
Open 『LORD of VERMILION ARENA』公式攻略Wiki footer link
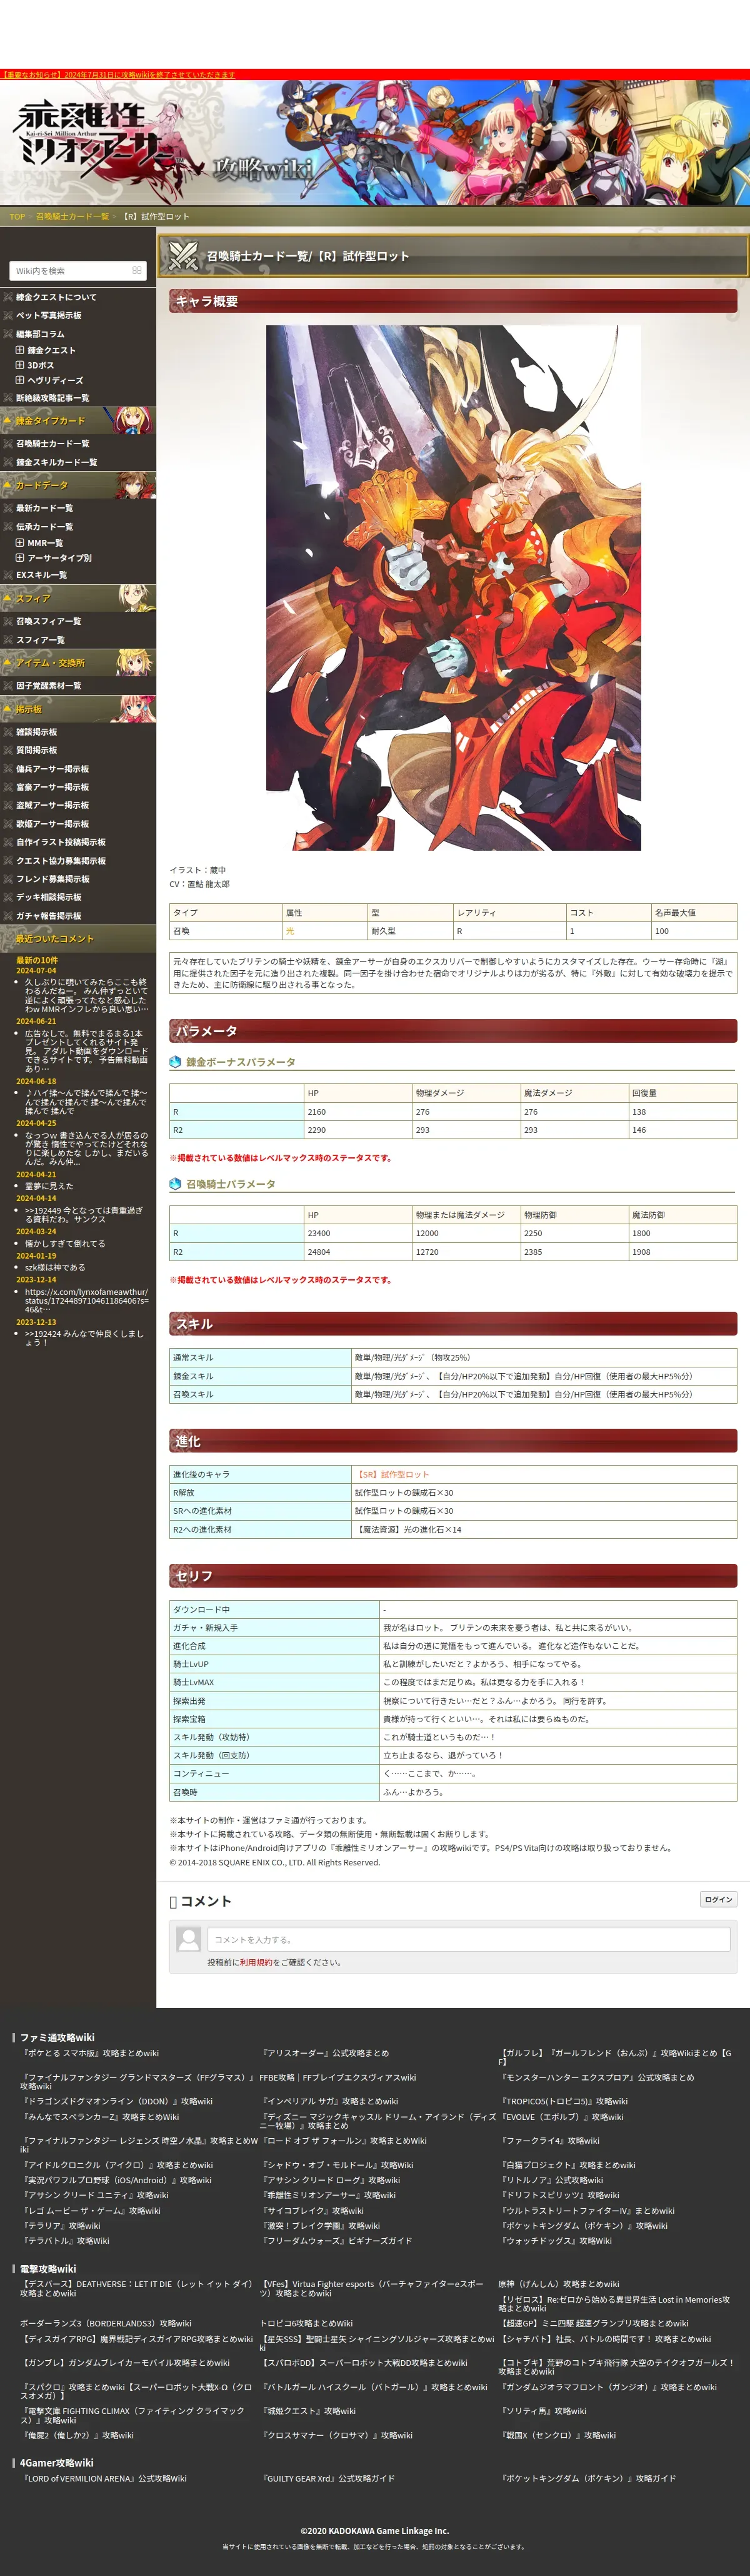(104, 2478)
